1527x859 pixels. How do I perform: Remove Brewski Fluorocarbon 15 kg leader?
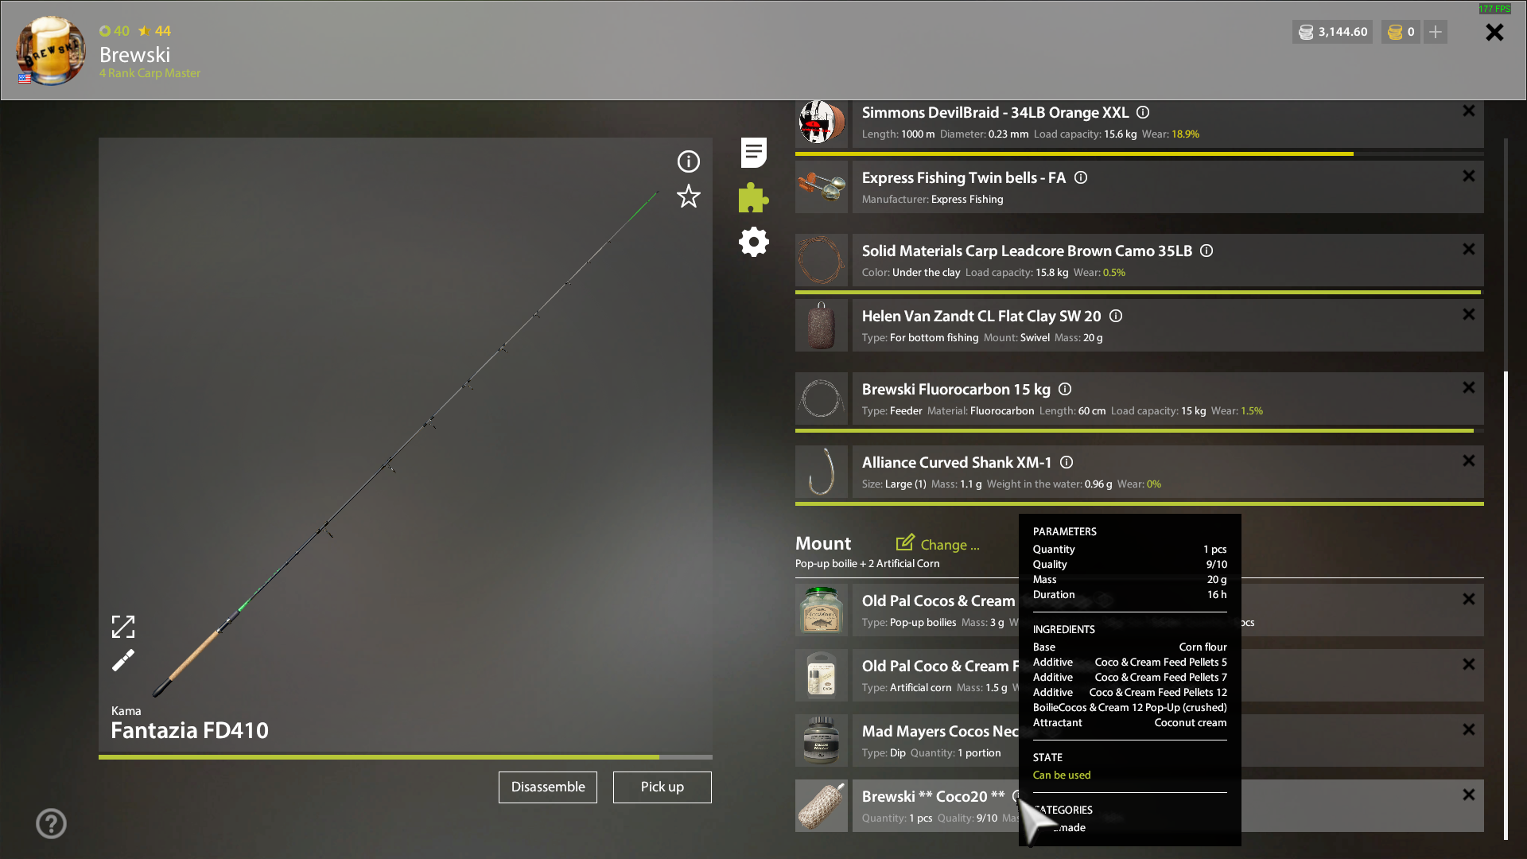1468,388
